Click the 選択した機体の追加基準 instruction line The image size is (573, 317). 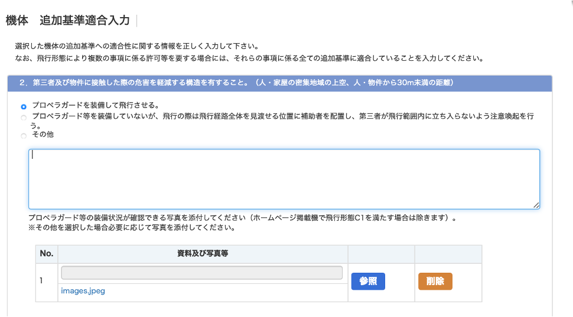pos(137,46)
